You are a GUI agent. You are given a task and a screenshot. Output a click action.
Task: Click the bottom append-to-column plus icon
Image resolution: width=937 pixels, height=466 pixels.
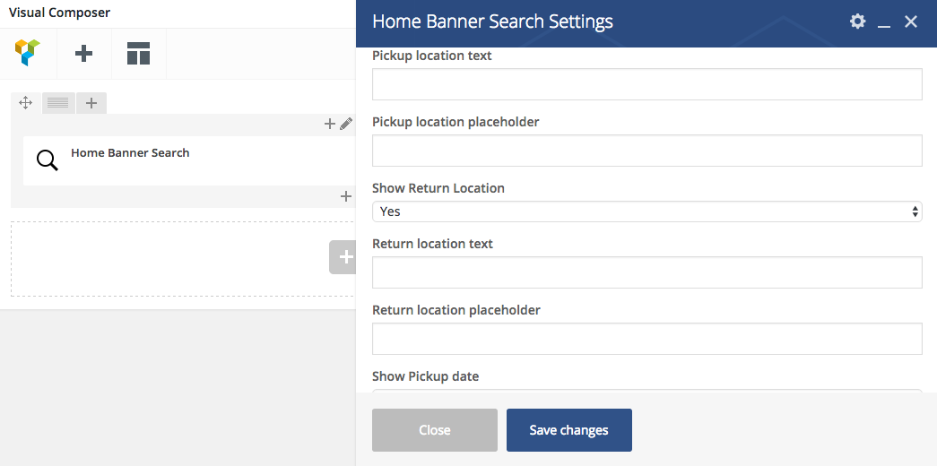coord(346,196)
